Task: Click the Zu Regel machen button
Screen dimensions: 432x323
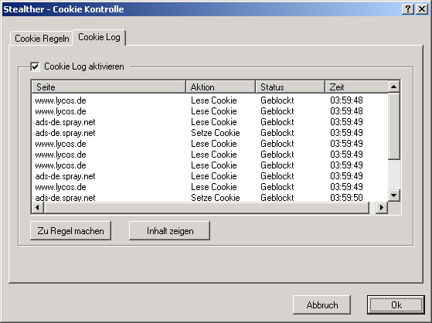Action: 70,231
